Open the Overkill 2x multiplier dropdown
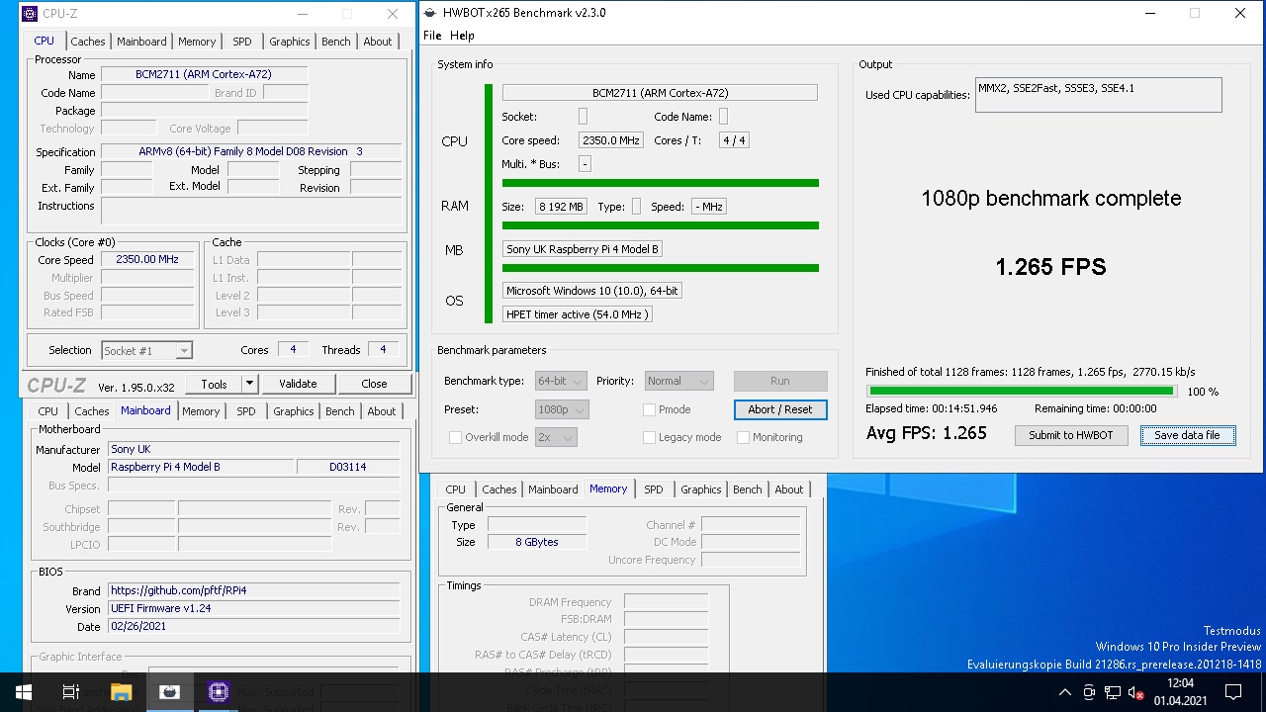1266x712 pixels. (x=556, y=437)
